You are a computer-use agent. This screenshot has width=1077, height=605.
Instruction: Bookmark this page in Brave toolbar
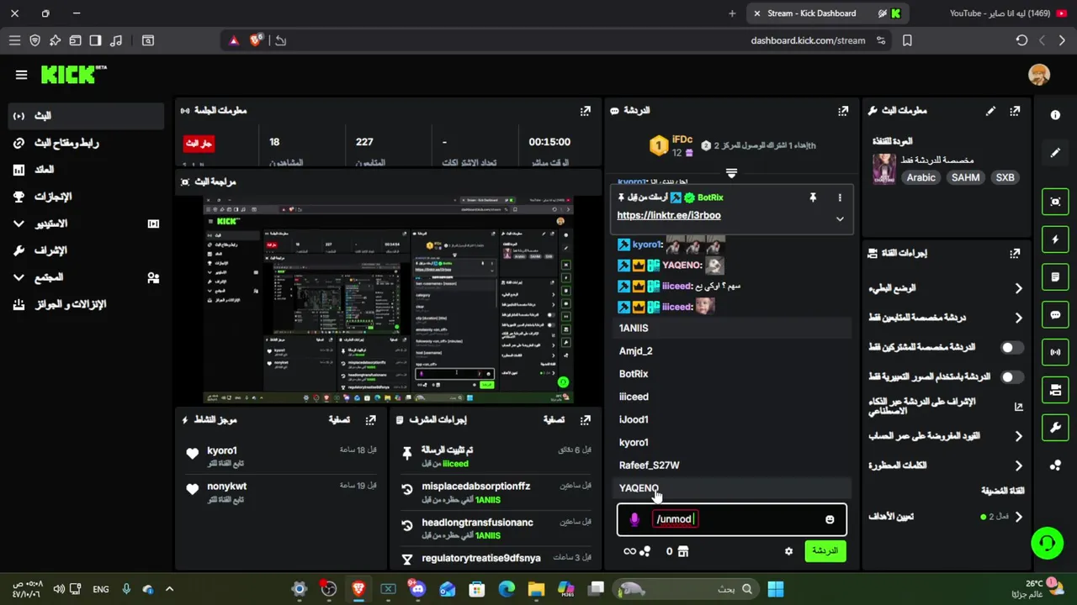coord(907,40)
